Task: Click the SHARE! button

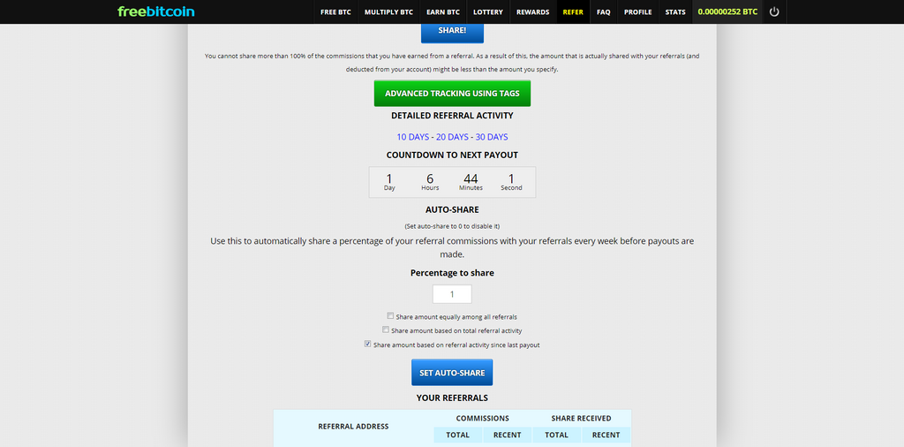Action: click(452, 32)
